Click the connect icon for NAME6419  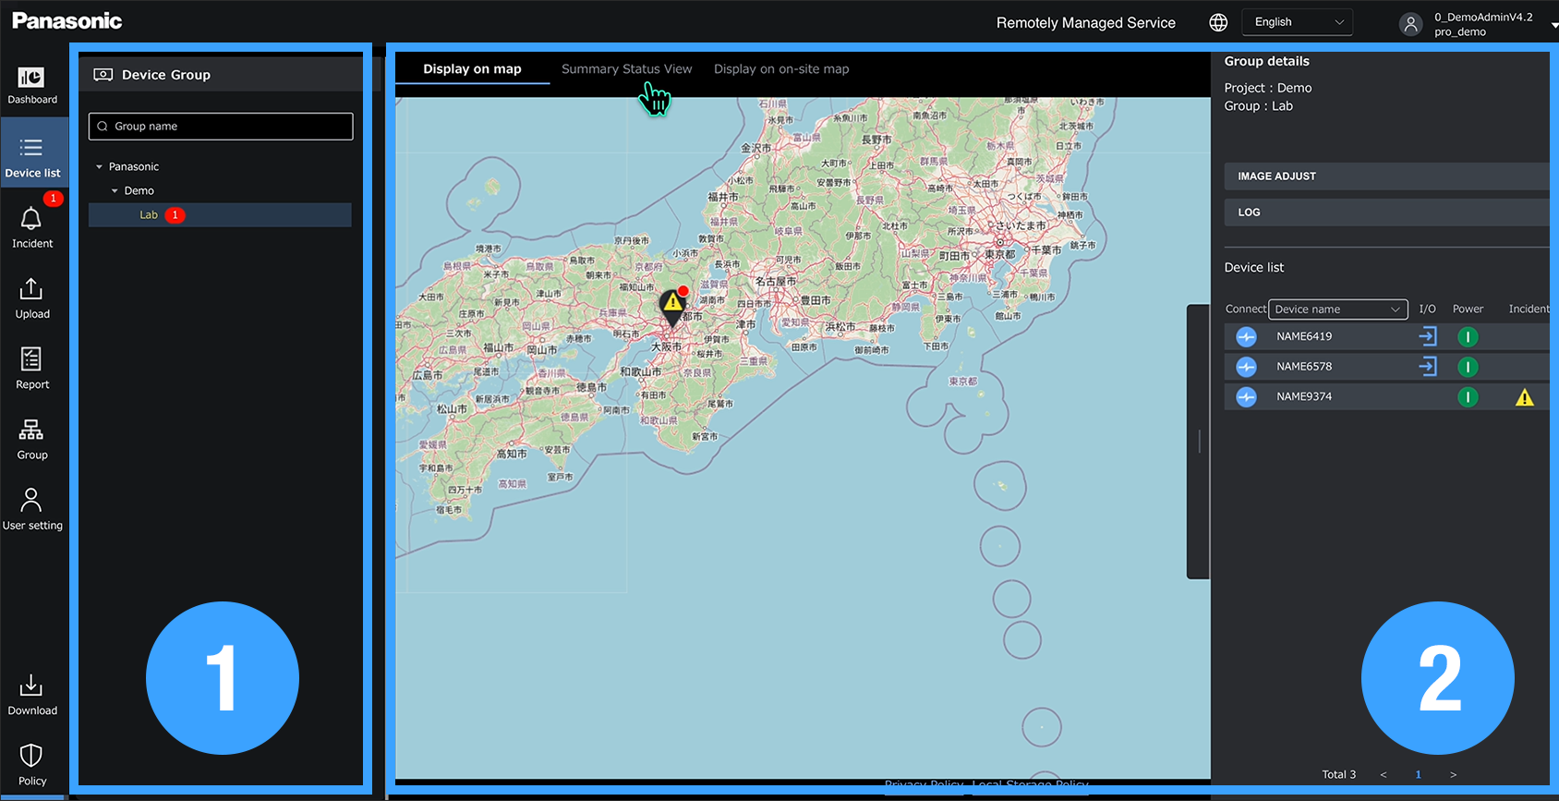(x=1246, y=337)
